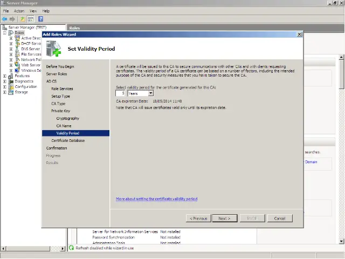This screenshot has width=345, height=259.
Task: Click the Up folder toolbar icon
Action: 23,19
